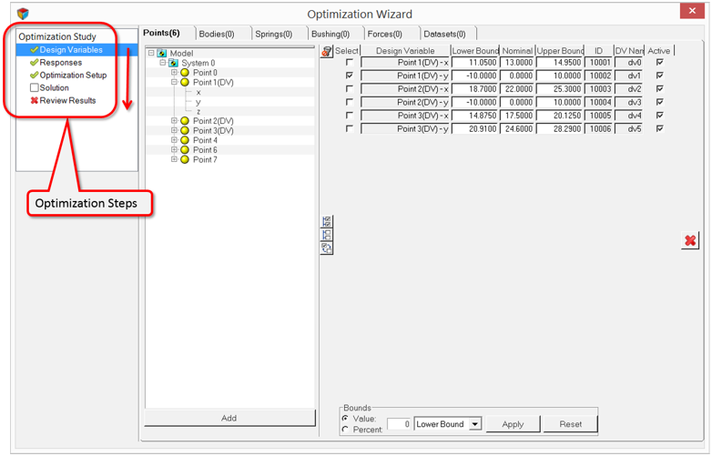Switch to the Bushing(0) tab
The height and width of the screenshot is (456, 712).
pyautogui.click(x=331, y=34)
